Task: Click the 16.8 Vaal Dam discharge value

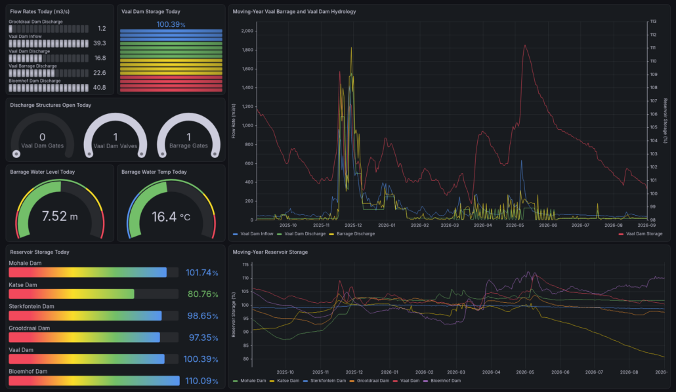Action: (100, 58)
